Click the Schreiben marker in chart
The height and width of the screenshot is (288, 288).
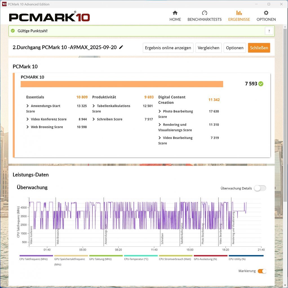[x=162, y=238]
